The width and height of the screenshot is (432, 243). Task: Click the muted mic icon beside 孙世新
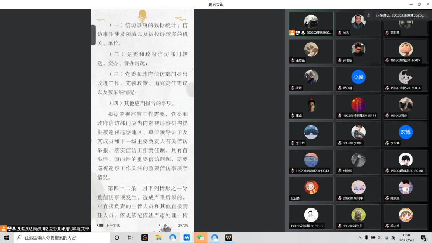[x=340, y=61]
